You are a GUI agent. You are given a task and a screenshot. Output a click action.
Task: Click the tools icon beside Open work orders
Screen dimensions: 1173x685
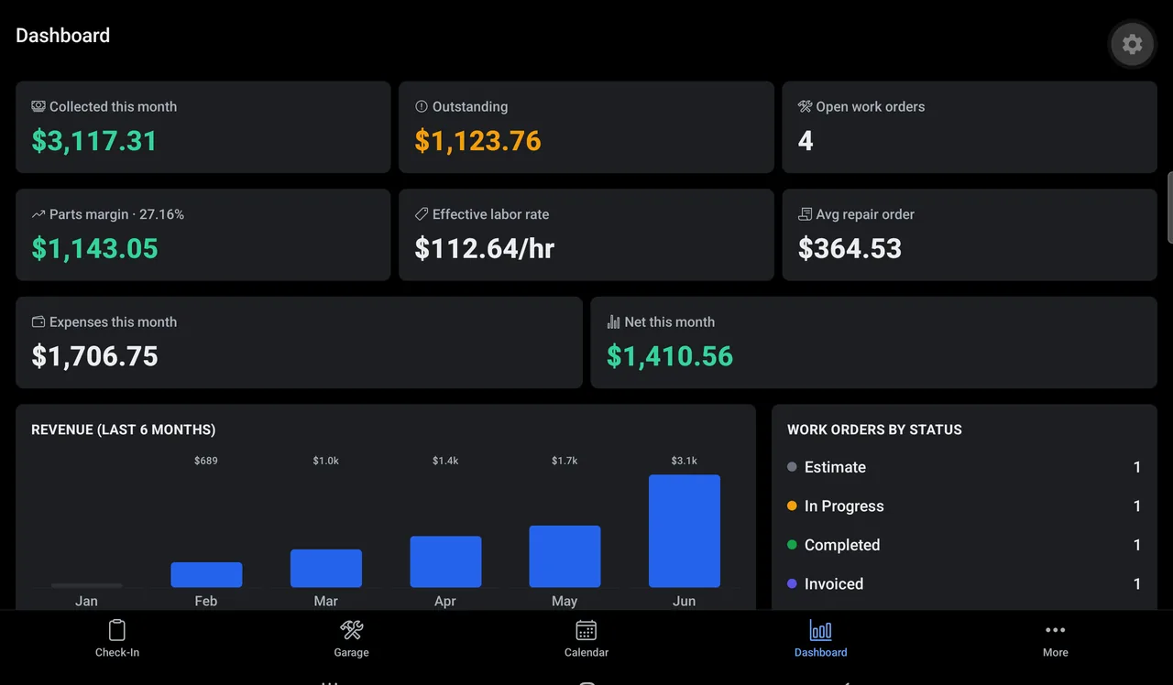[x=806, y=106]
